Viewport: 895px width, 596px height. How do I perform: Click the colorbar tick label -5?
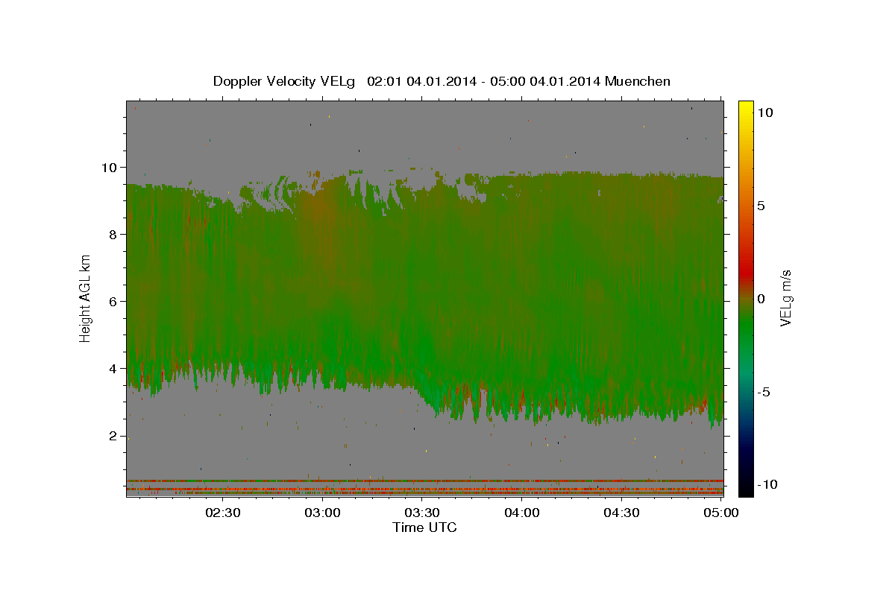click(764, 392)
